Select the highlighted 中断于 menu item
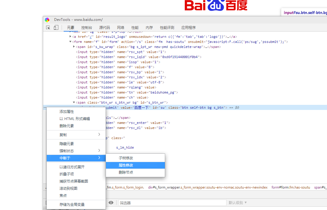Image resolution: width=327 pixels, height=210 pixels. coord(76,158)
